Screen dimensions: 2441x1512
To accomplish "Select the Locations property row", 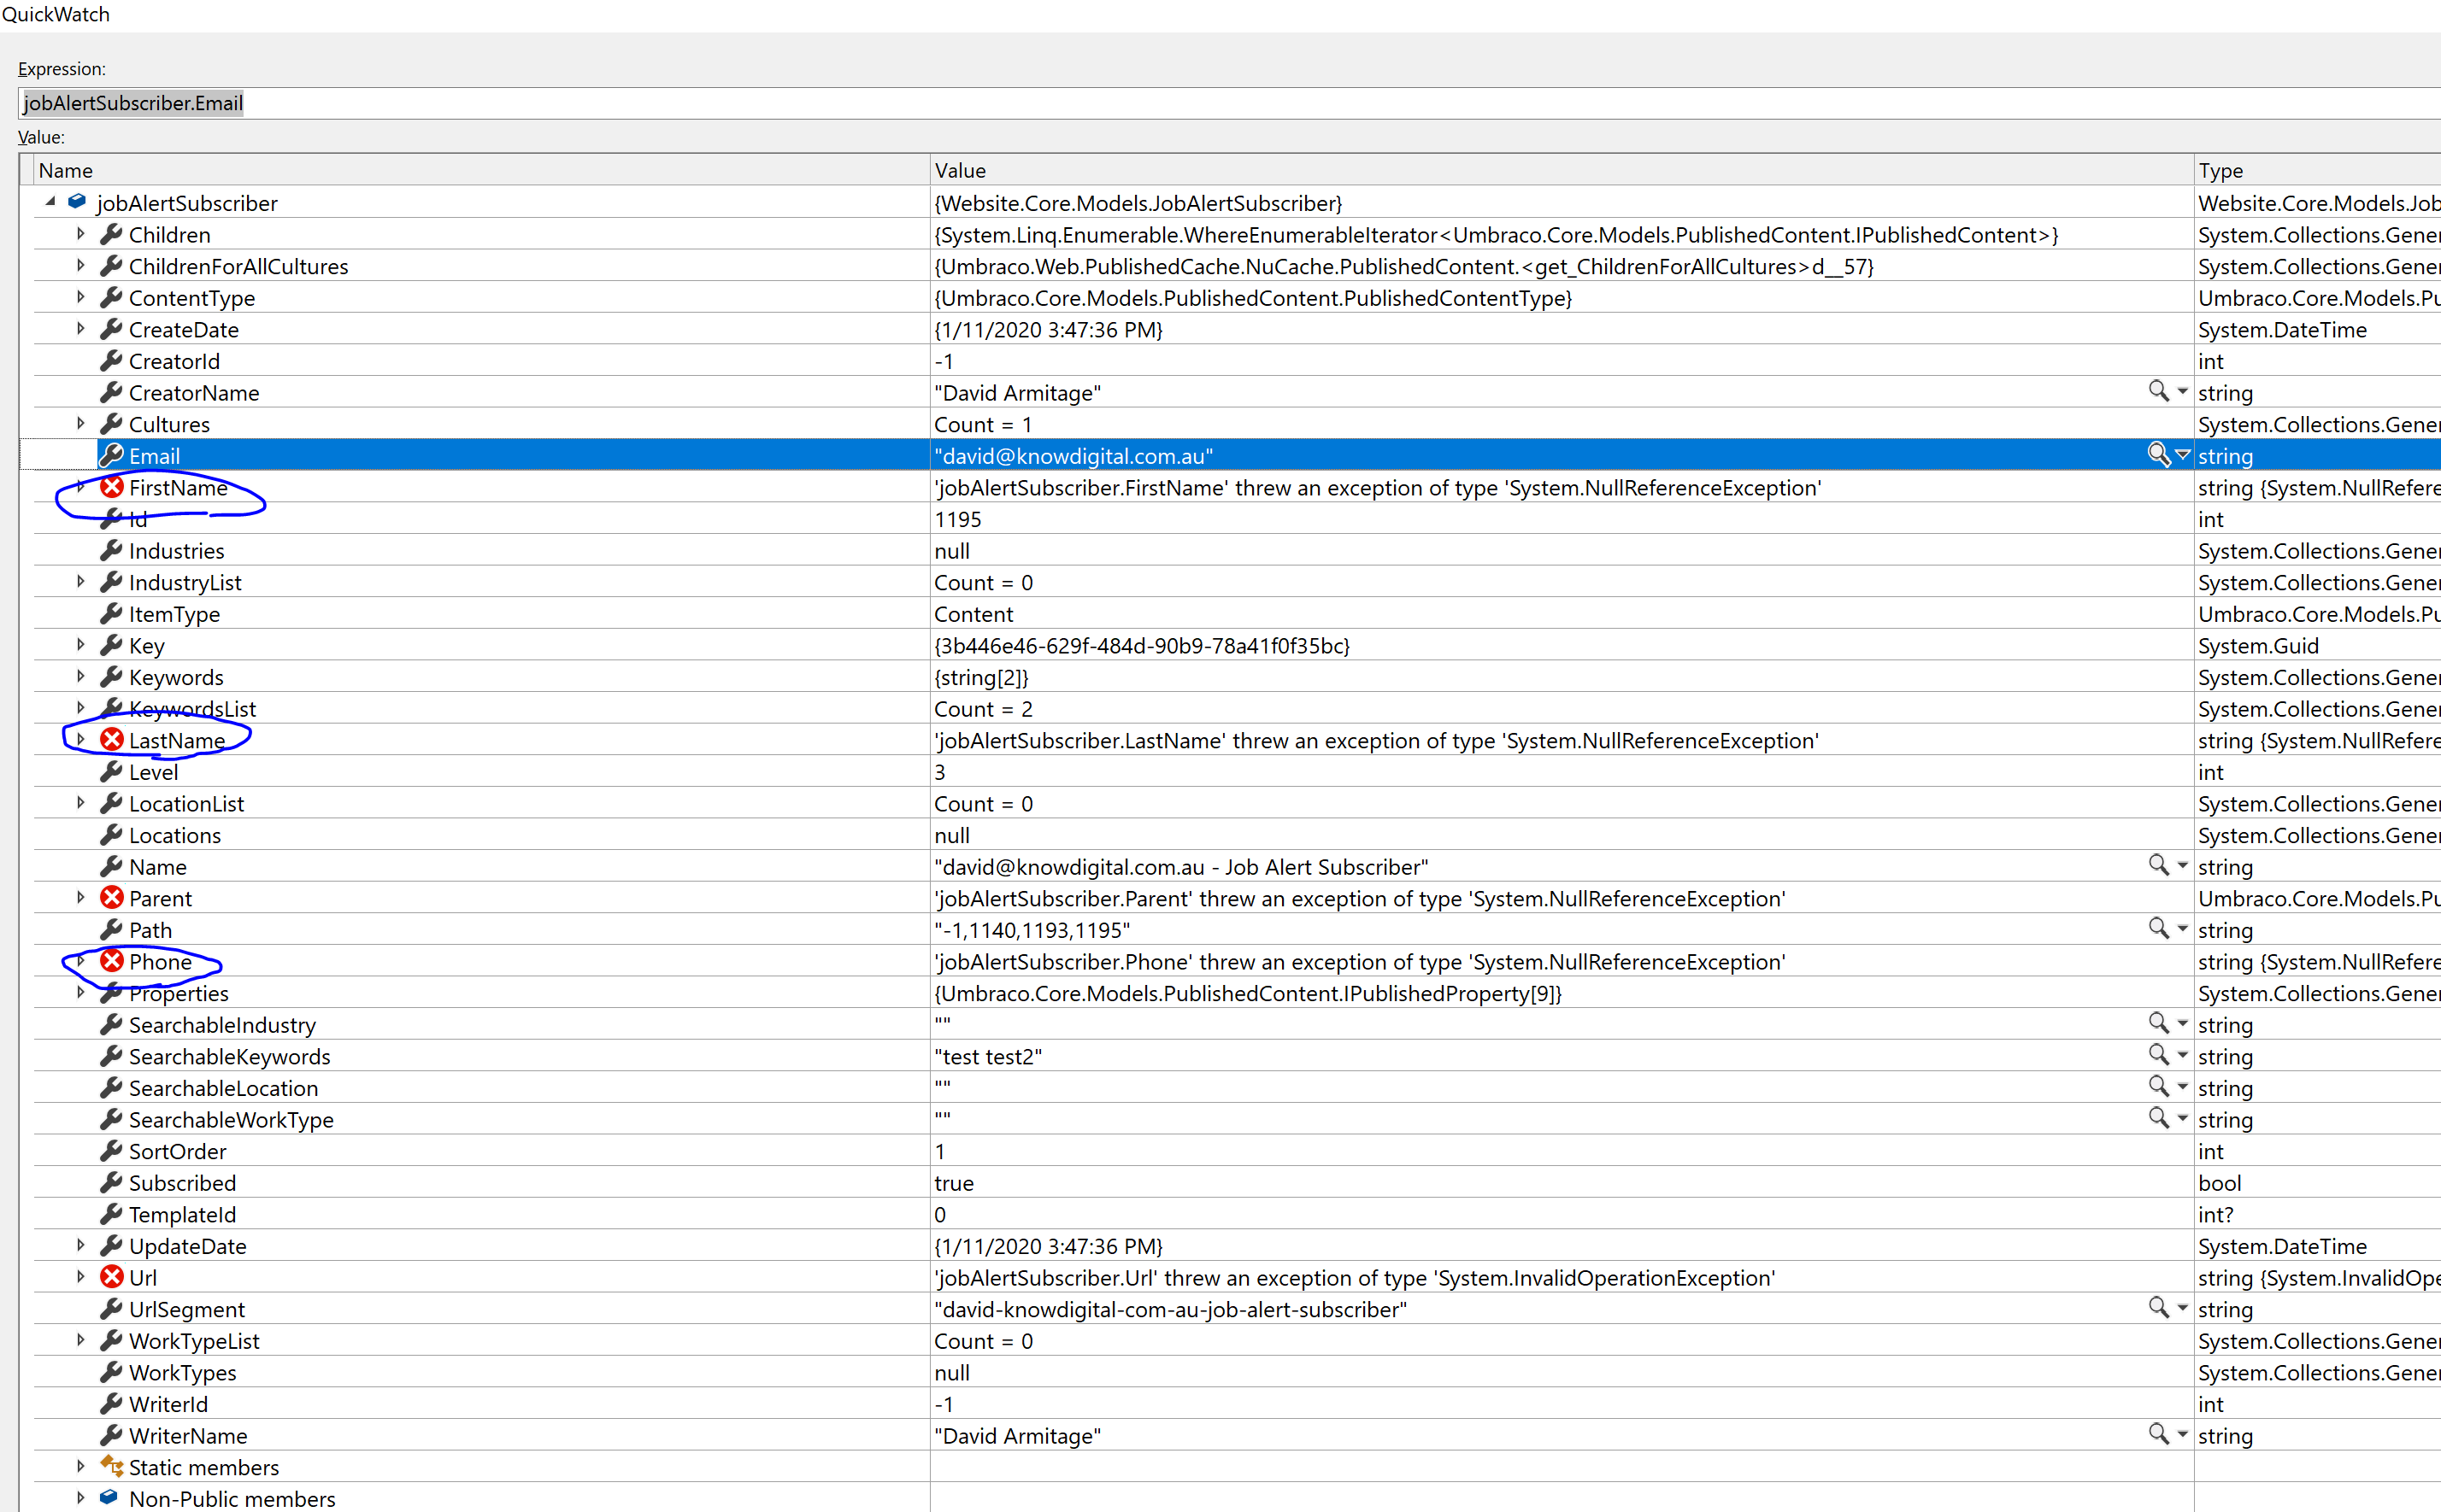I will point(1238,835).
